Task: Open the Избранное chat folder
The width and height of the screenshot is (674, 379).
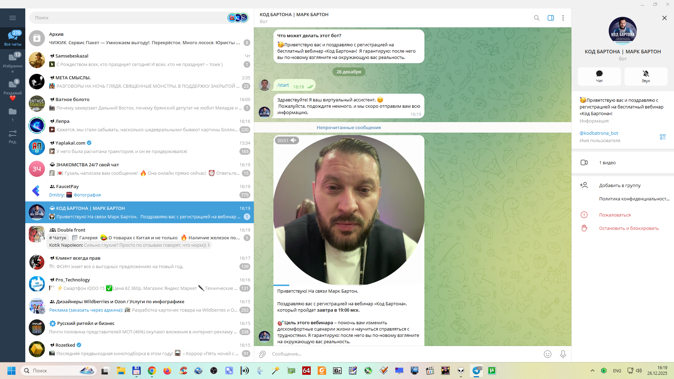Action: click(13, 61)
